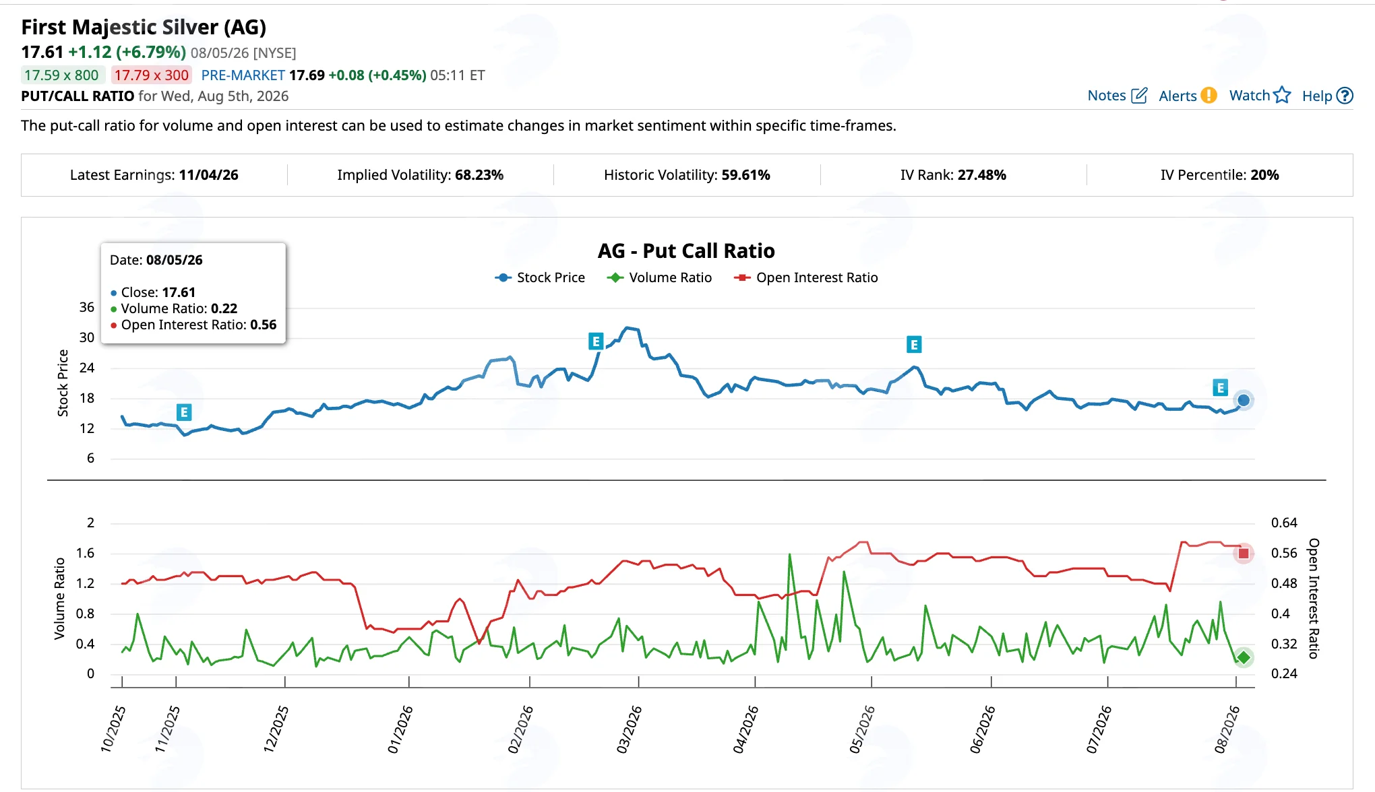Click the '12/2025' x-axis date label
The image size is (1375, 792).
[276, 729]
